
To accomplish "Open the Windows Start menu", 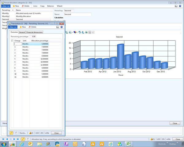I will point(4,144).
